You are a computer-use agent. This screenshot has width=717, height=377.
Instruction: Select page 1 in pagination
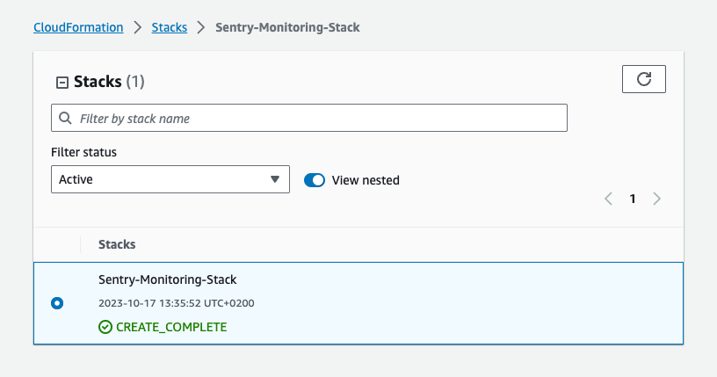click(632, 199)
